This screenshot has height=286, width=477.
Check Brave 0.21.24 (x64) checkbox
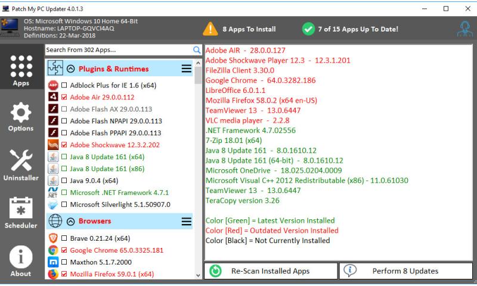pos(64,238)
